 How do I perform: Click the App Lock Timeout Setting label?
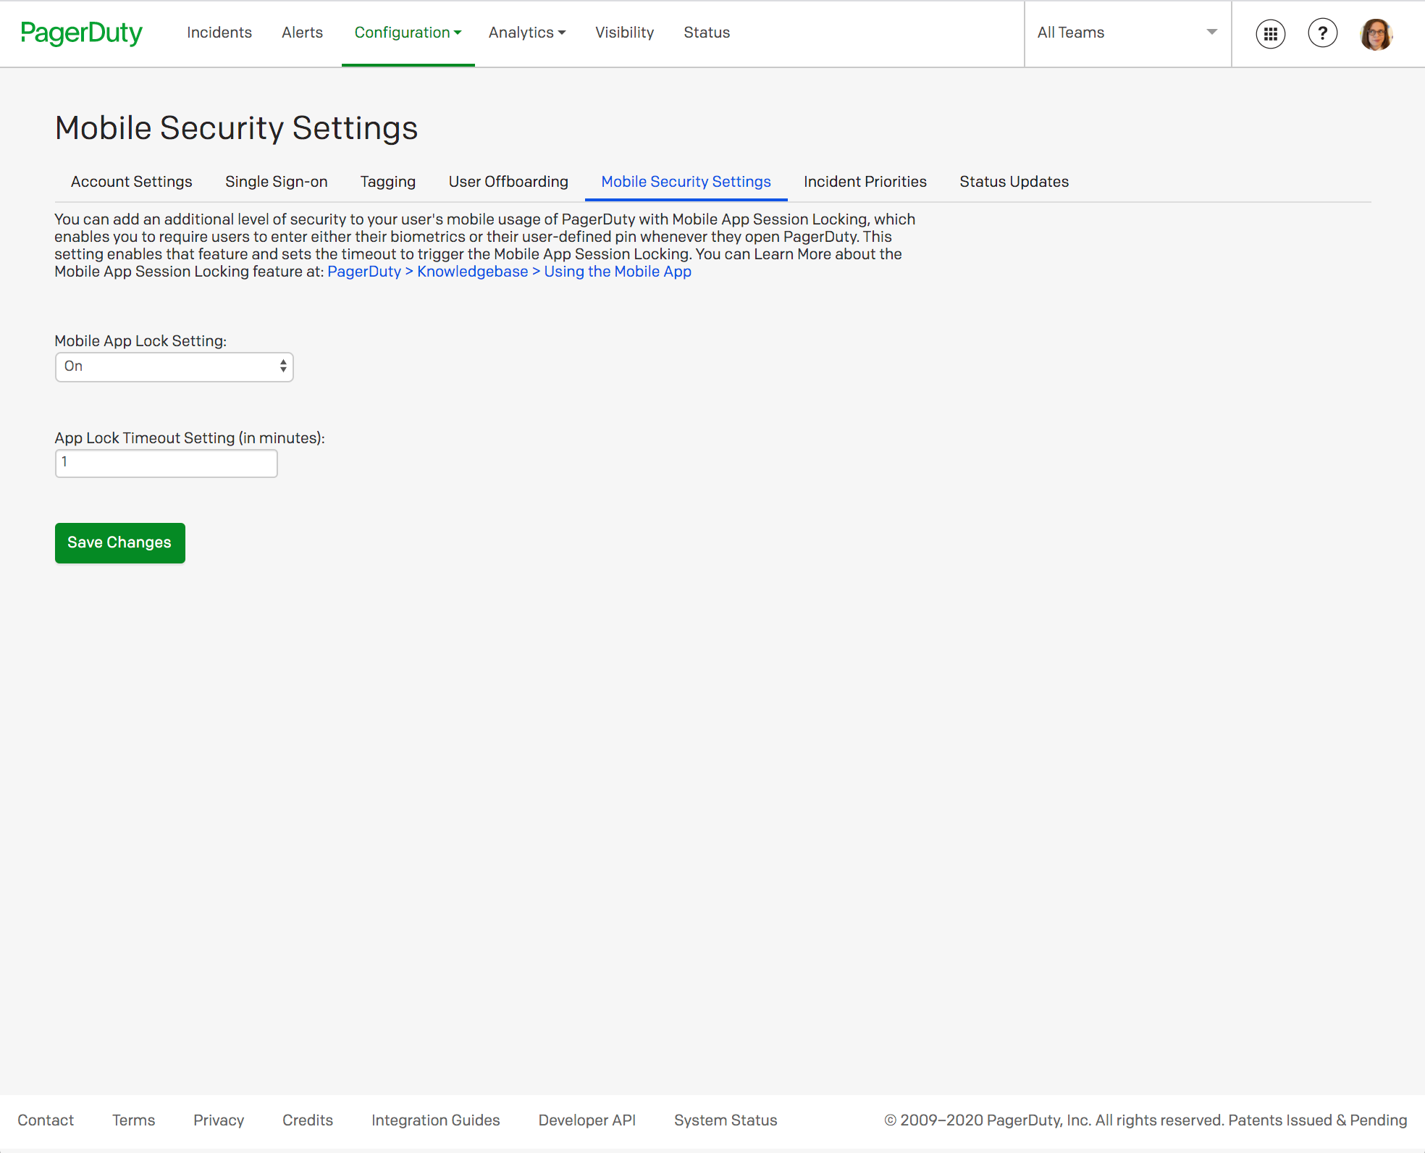point(190,437)
